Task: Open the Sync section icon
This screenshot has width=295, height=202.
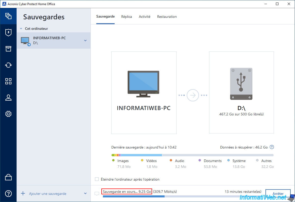Action: [8, 65]
